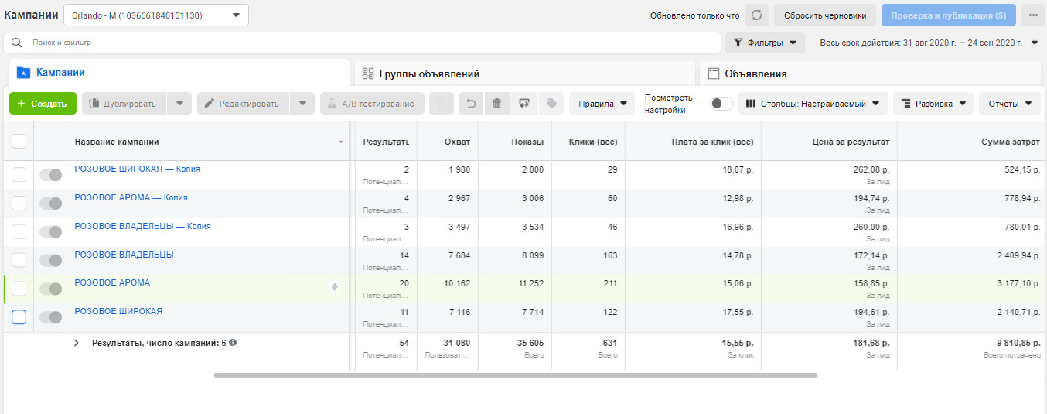Click the tag label icon

[551, 104]
